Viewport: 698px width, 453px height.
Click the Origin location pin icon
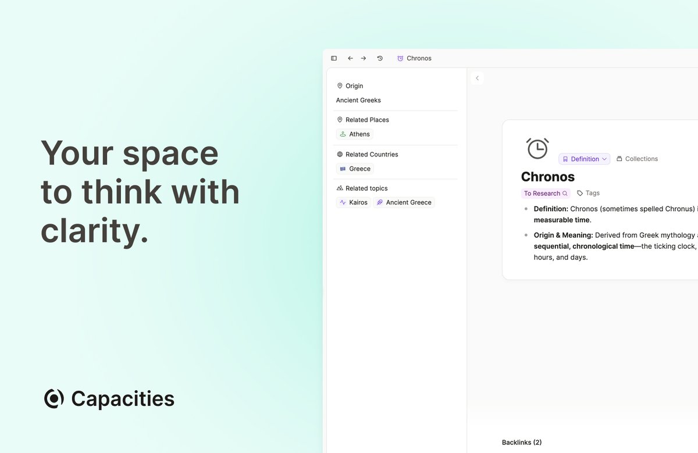pos(340,86)
